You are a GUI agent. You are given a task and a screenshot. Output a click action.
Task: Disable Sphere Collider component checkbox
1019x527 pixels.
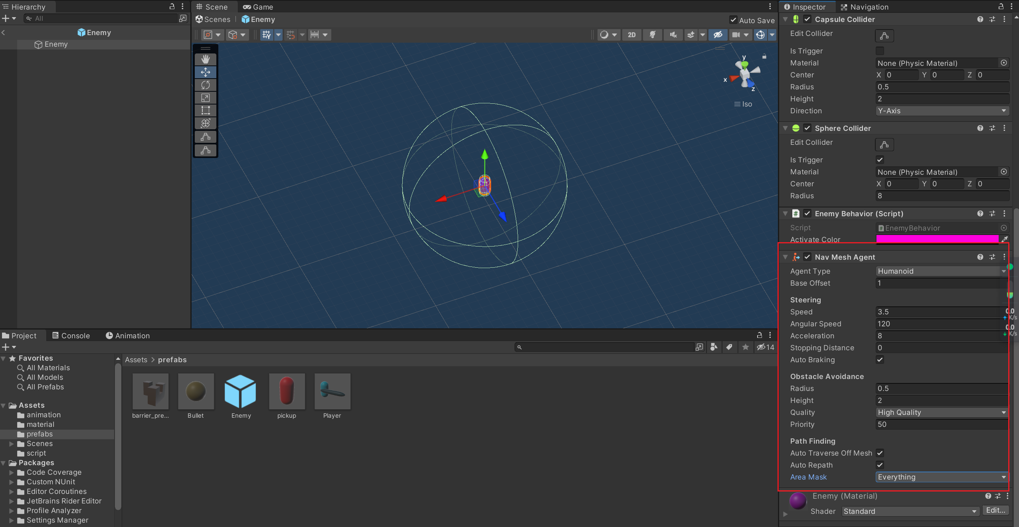click(807, 128)
